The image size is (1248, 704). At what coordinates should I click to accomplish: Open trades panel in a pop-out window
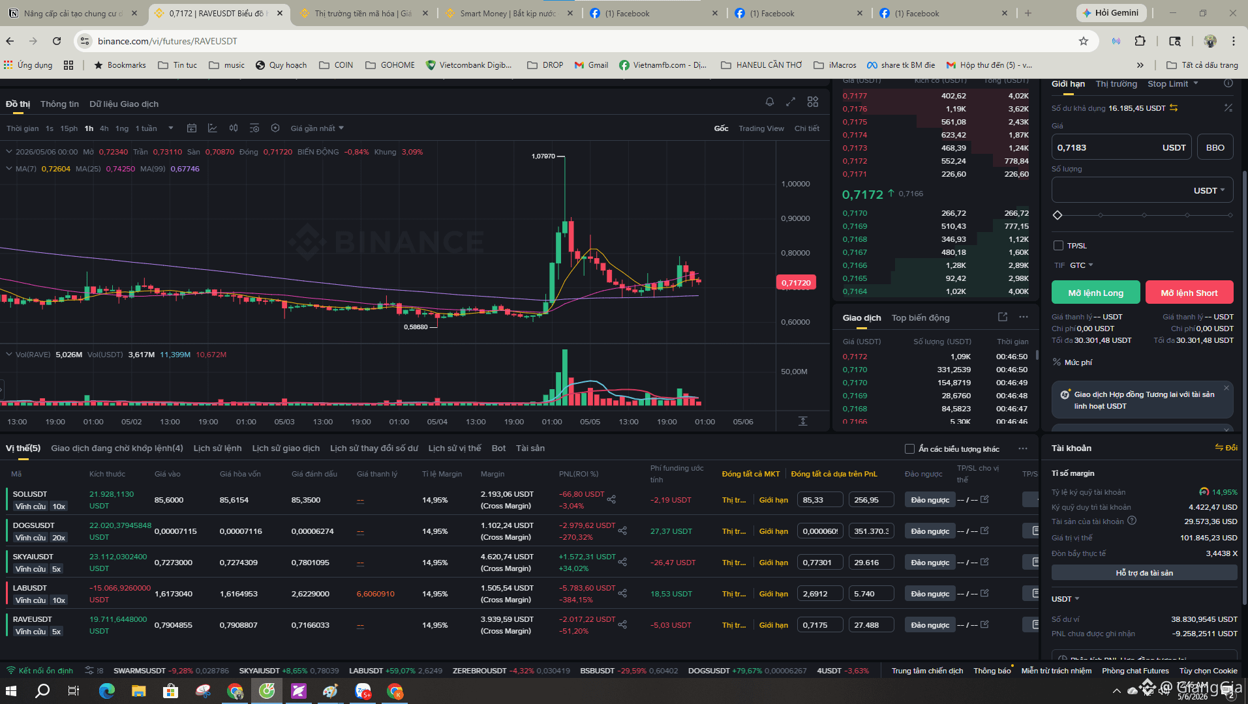[1003, 317]
